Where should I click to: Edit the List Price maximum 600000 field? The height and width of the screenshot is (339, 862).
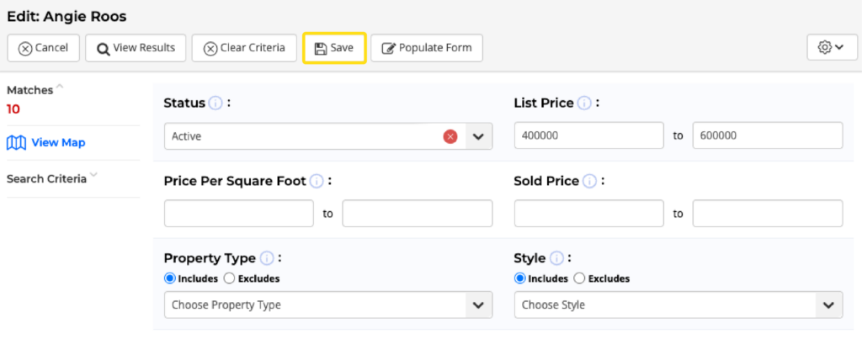(768, 135)
